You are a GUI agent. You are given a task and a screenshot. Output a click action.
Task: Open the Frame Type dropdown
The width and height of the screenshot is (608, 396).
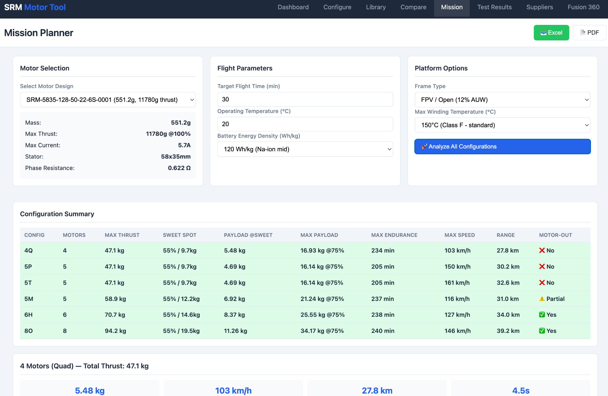[502, 100]
